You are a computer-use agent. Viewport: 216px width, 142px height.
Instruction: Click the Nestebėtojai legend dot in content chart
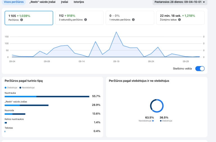coord(20,88)
